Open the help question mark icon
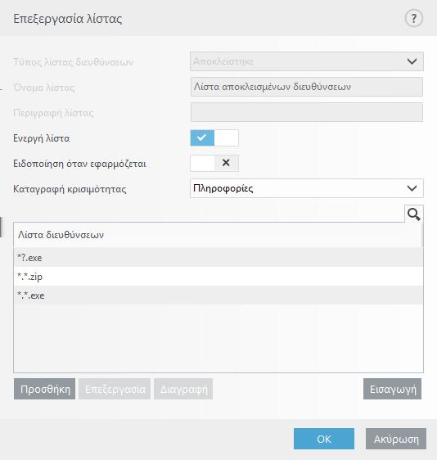437x460 pixels. click(x=413, y=19)
